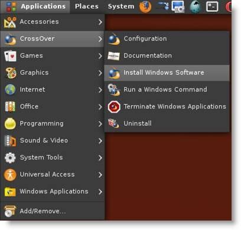Click the Run a Windows Command icon
Image resolution: width=241 pixels, height=230 pixels.
coord(114,90)
